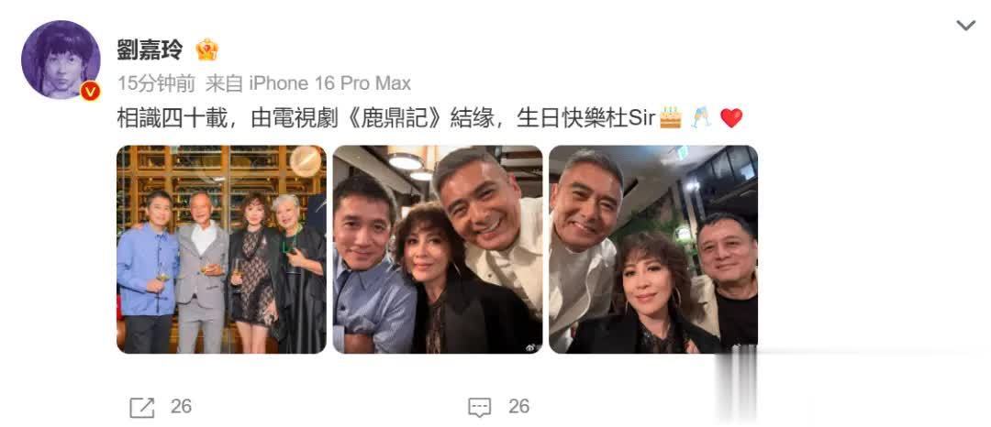Open the post options chevron menu
This screenshot has height=427, width=991.
(x=965, y=26)
